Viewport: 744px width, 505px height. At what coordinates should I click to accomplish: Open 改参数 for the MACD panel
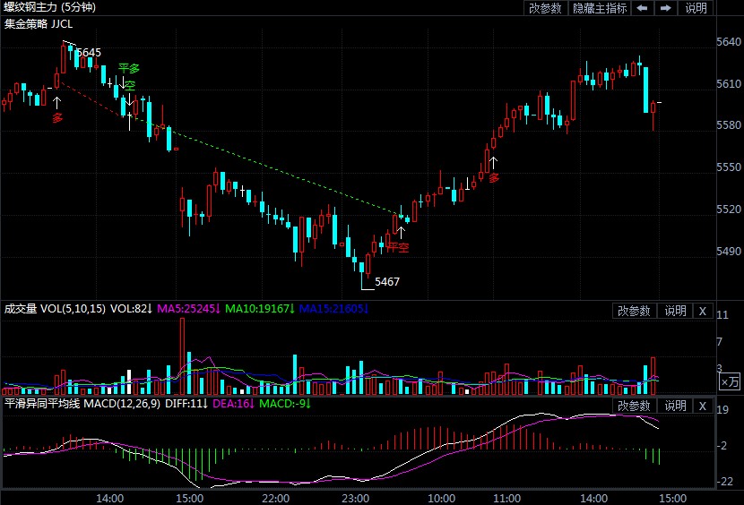pyautogui.click(x=634, y=407)
